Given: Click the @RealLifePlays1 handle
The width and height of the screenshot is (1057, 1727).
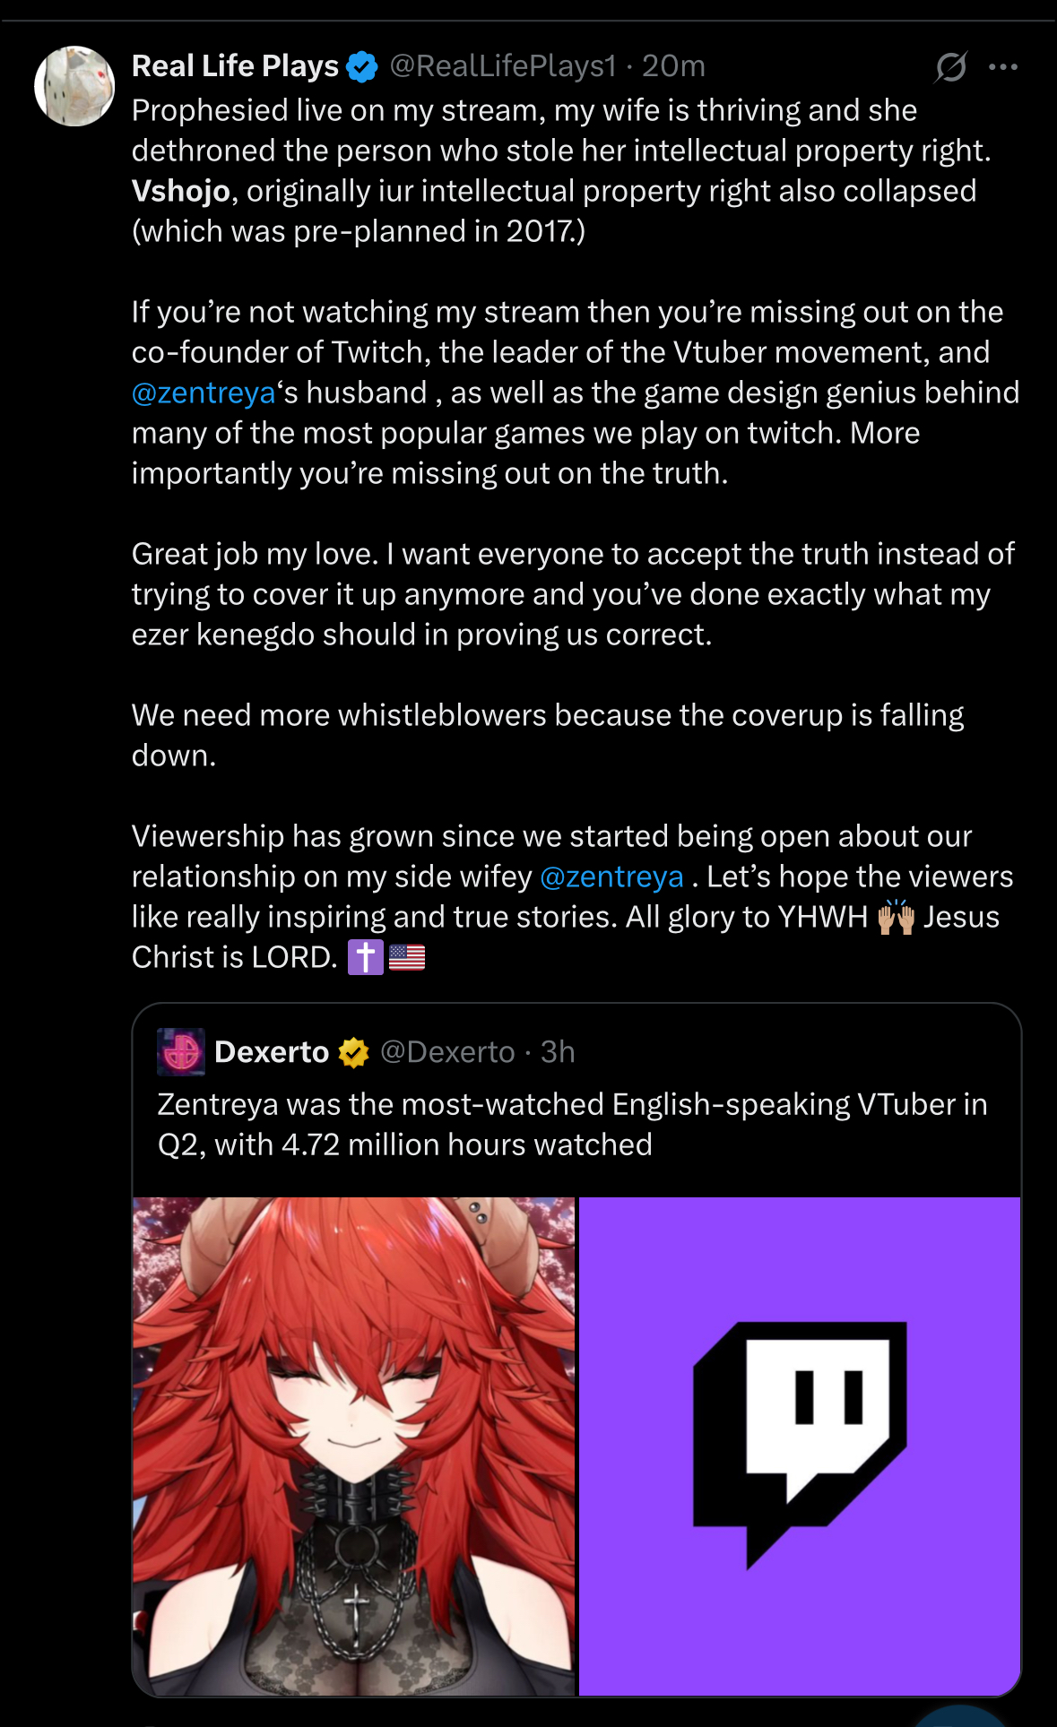Looking at the screenshot, I should (503, 66).
